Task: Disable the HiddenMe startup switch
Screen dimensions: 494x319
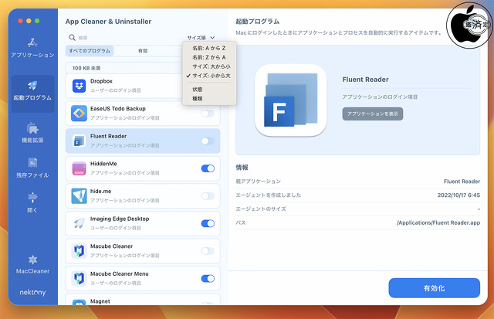Action: pyautogui.click(x=208, y=168)
